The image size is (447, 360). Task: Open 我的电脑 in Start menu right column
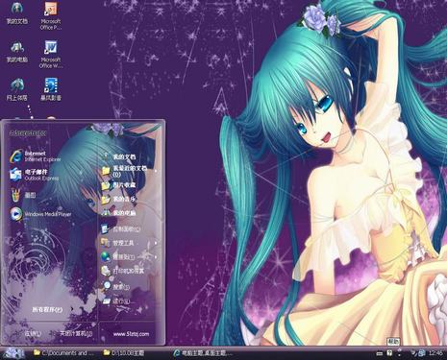[119, 213]
